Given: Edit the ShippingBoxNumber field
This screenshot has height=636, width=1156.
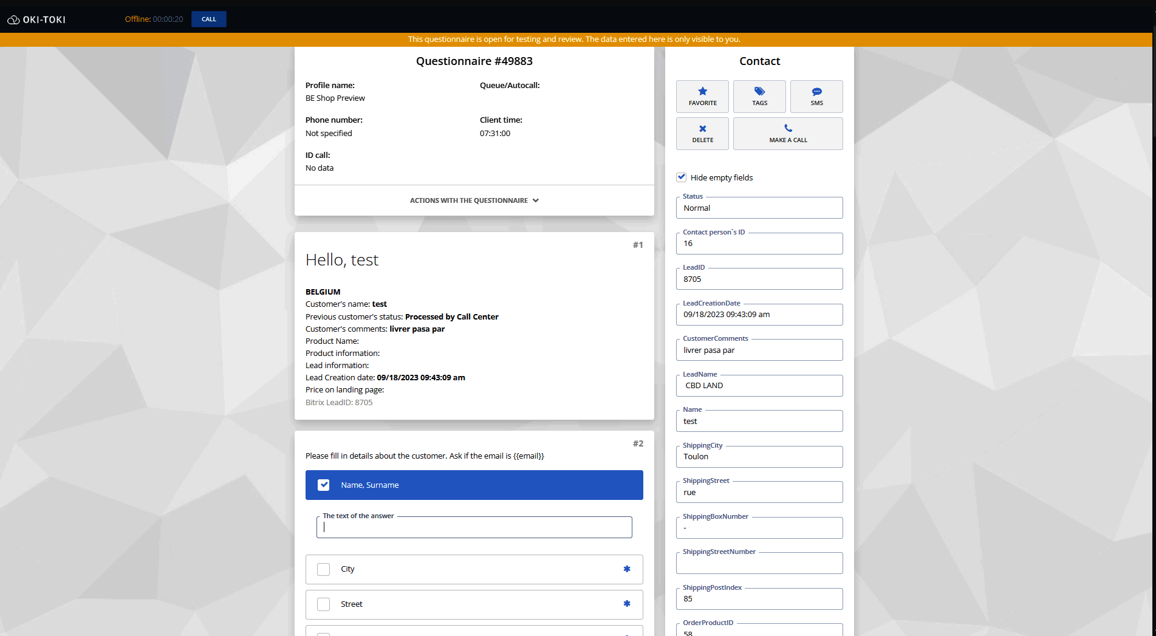Looking at the screenshot, I should point(759,528).
